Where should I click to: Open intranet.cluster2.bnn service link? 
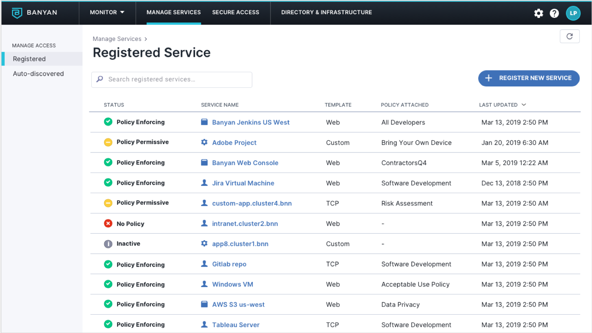coord(245,224)
